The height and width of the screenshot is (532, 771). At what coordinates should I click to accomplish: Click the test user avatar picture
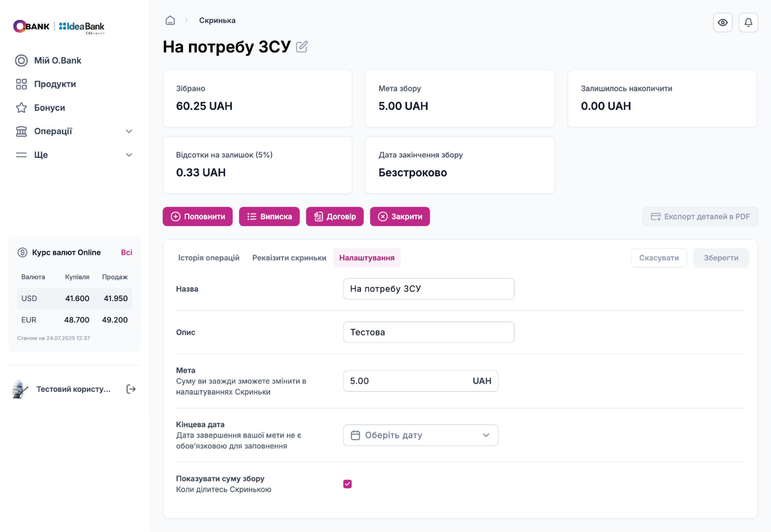tap(20, 389)
